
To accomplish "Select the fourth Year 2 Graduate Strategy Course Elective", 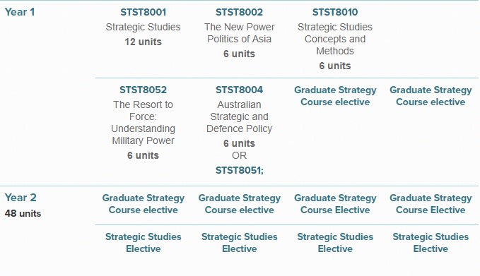I will pyautogui.click(x=431, y=204).
